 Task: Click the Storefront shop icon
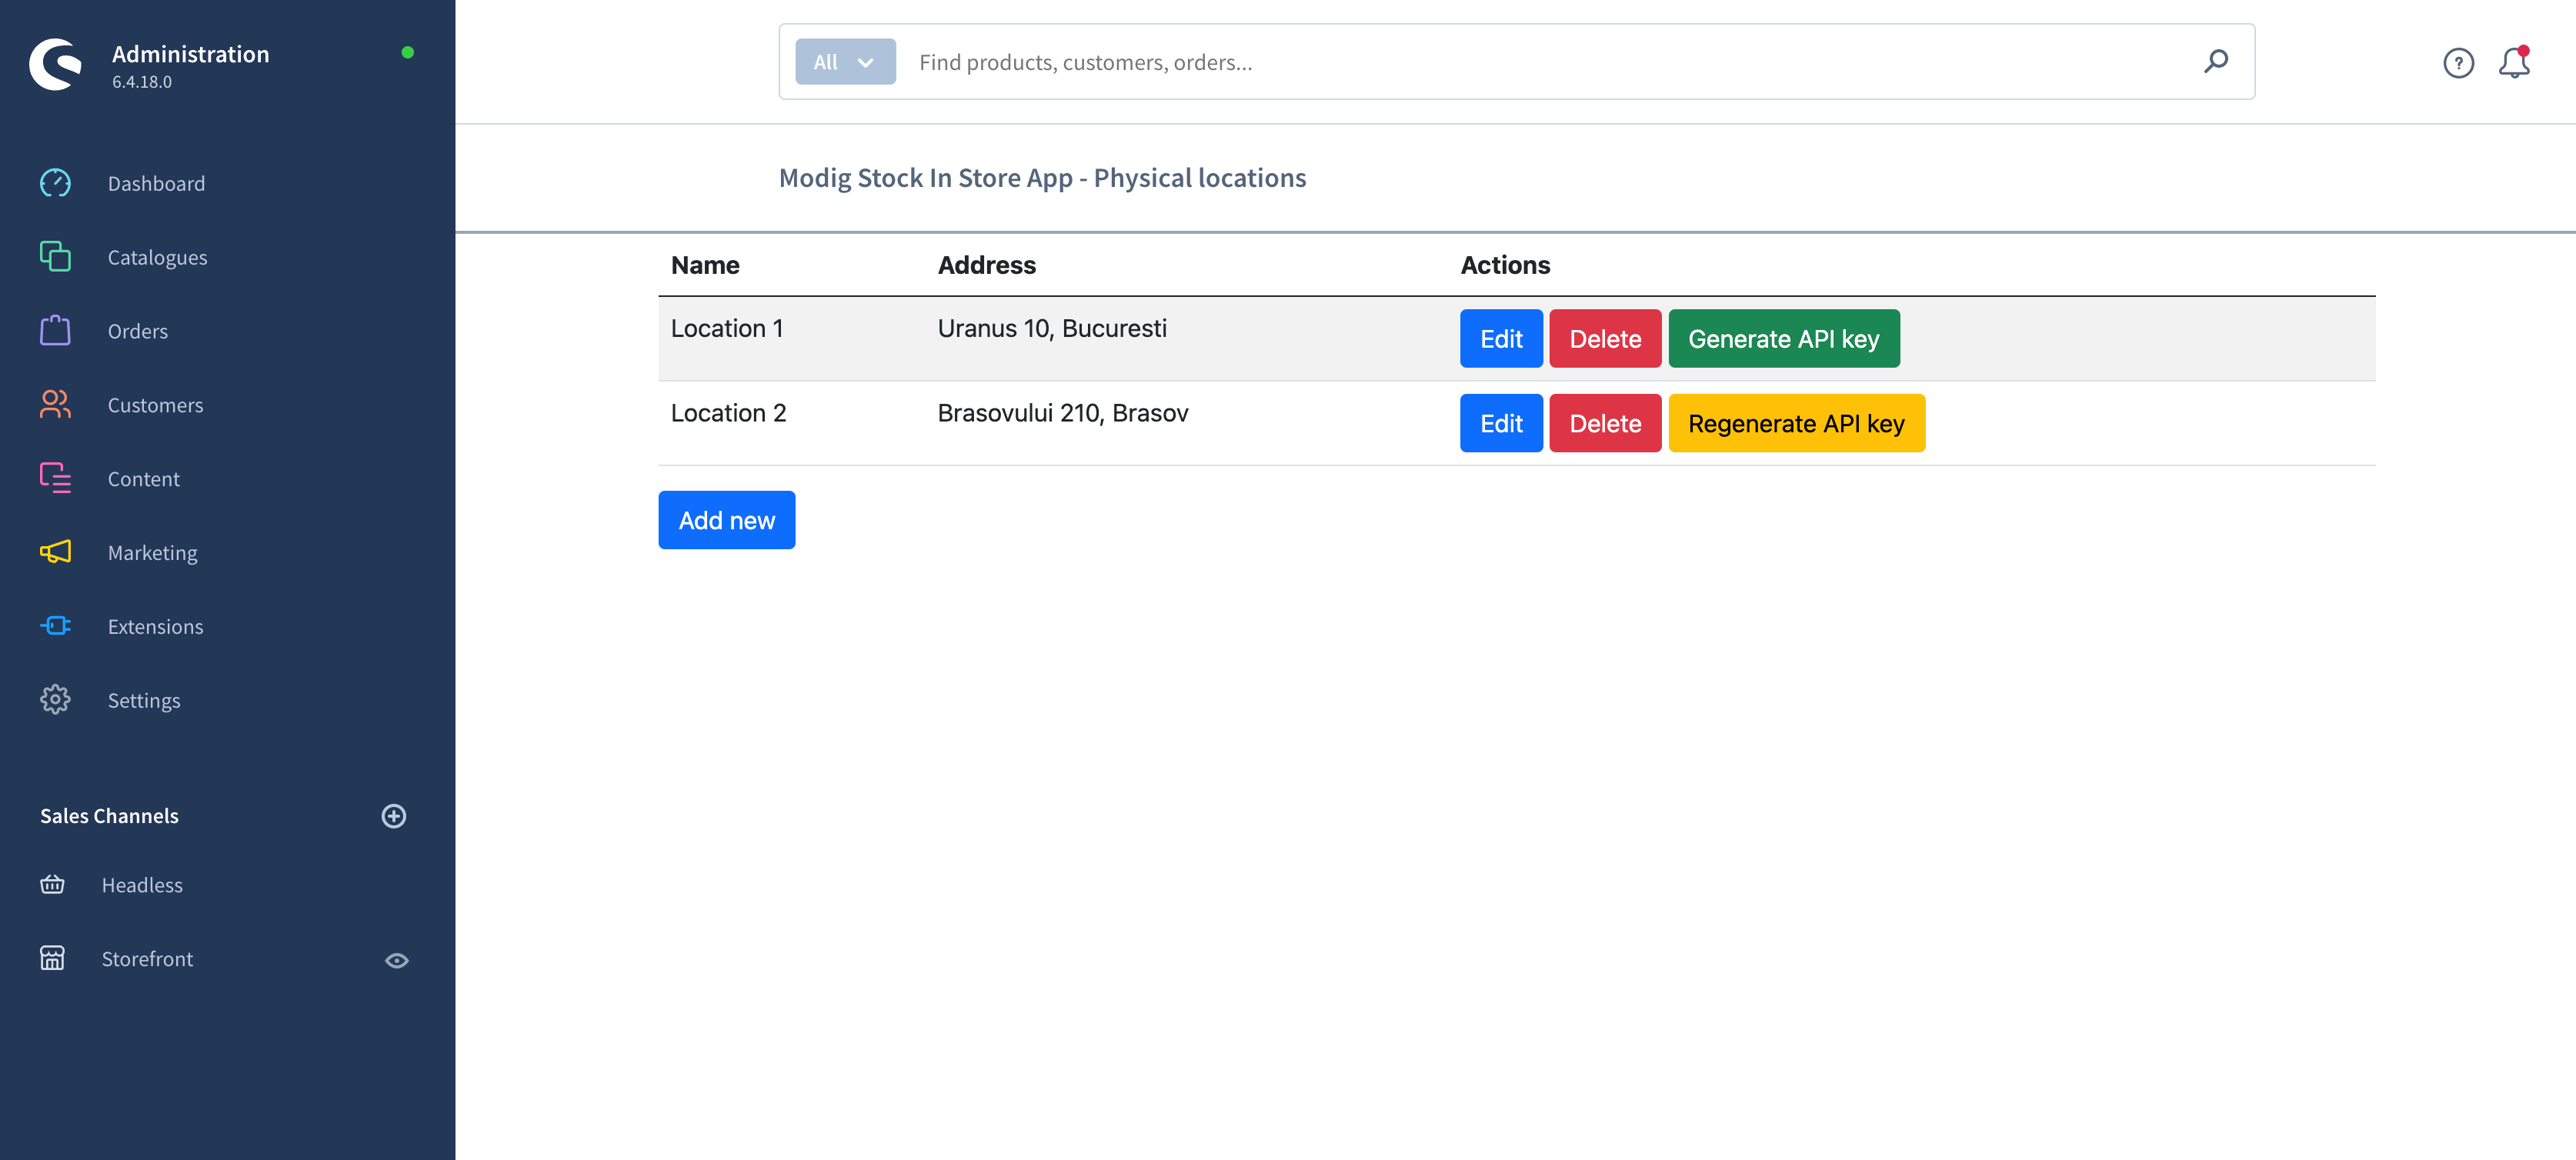click(52, 958)
